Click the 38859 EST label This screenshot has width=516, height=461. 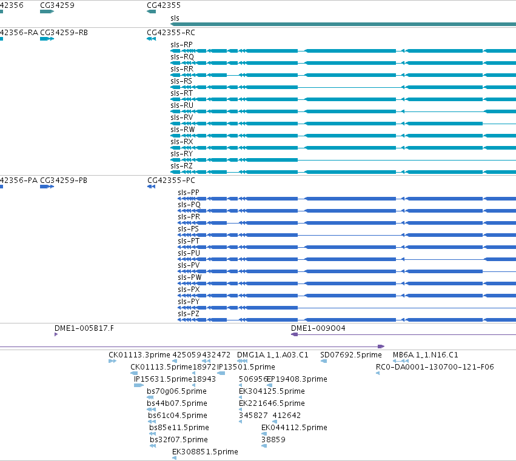(273, 440)
